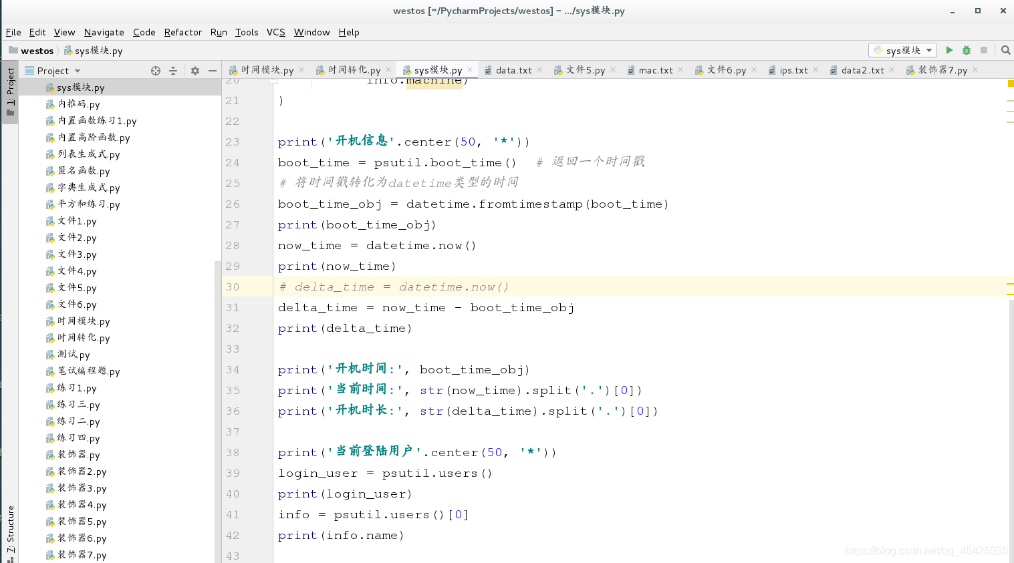This screenshot has height=563, width=1014.
Task: Open the VCS menu
Action: click(x=275, y=32)
